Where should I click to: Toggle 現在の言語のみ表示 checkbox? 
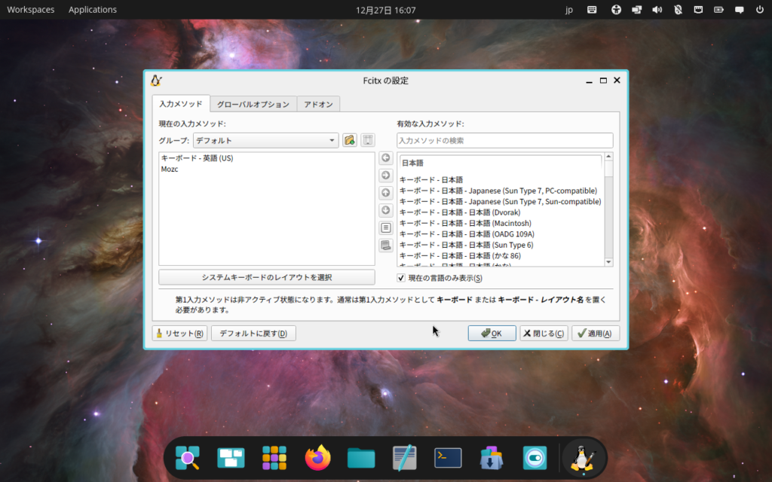click(x=402, y=278)
